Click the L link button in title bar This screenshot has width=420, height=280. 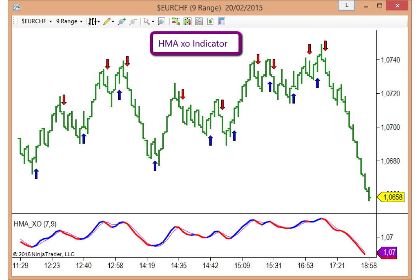(x=346, y=5)
